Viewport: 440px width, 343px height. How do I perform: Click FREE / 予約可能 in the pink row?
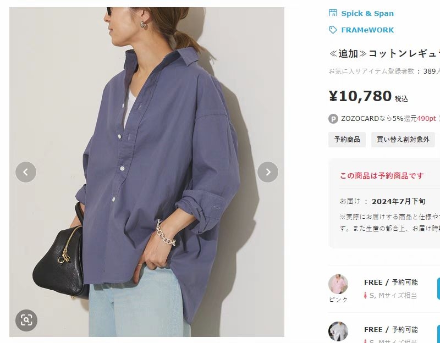[x=391, y=283]
